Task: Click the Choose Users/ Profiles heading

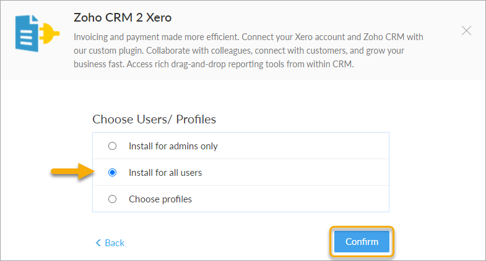Action: tap(154, 119)
